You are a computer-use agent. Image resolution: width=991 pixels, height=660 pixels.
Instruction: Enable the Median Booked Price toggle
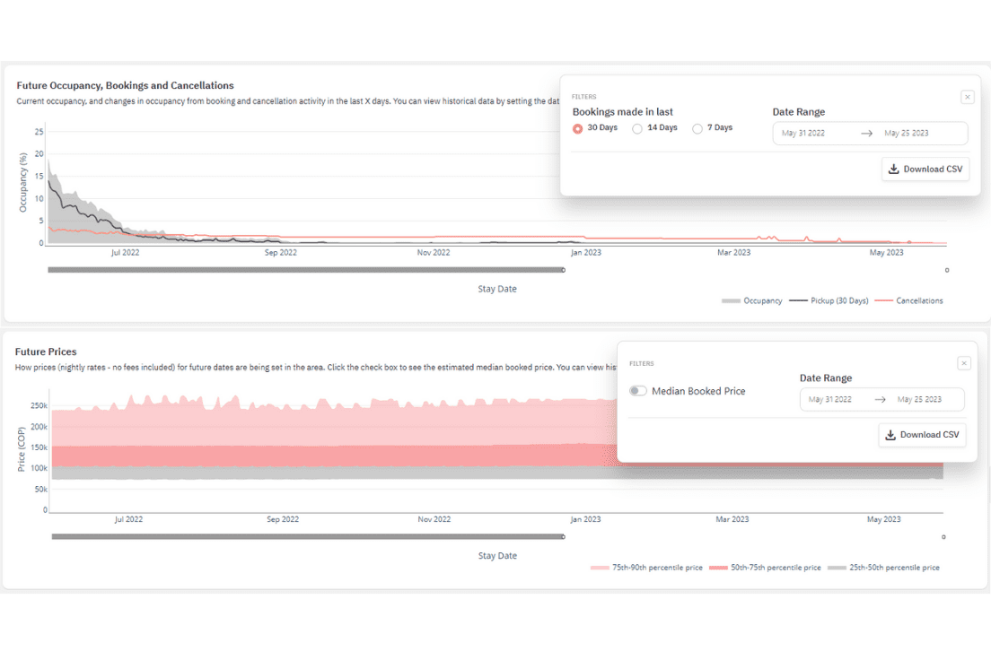pos(637,391)
